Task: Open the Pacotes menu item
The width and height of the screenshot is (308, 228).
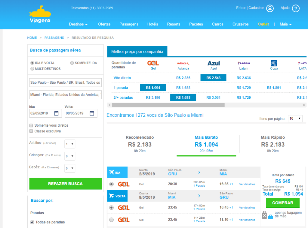Action: tap(196, 24)
